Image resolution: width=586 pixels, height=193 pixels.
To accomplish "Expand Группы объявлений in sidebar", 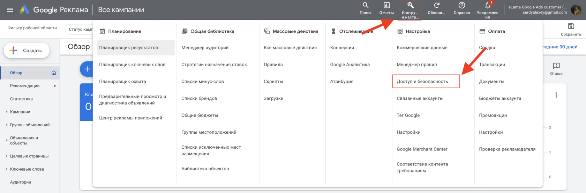I will point(7,125).
